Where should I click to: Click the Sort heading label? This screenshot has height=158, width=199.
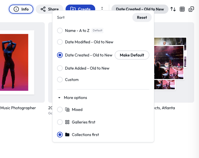pyautogui.click(x=61, y=17)
